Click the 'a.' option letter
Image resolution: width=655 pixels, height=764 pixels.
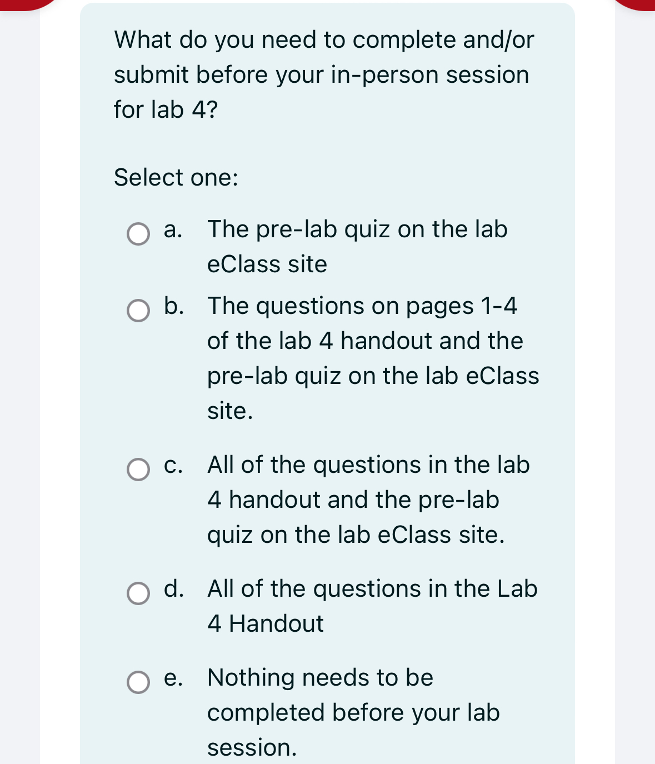(x=173, y=229)
